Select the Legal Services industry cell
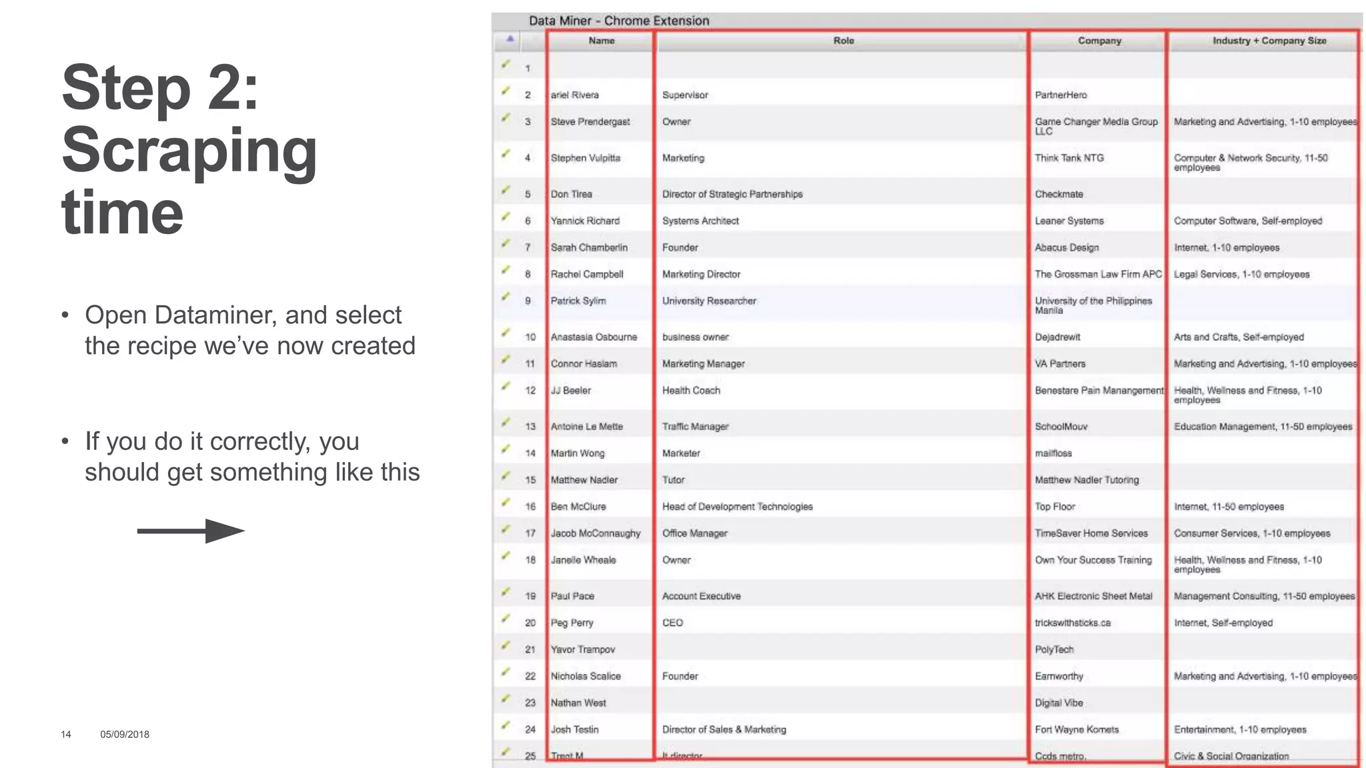Screen dimensions: 1366x768 point(1241,274)
